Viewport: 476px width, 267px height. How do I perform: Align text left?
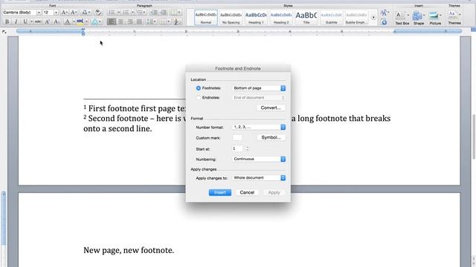point(112,22)
